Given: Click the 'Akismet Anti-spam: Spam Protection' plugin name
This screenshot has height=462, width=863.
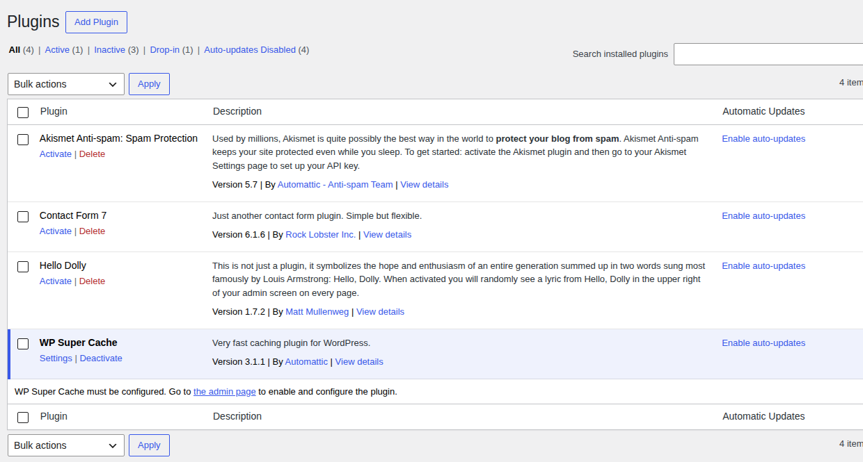Looking at the screenshot, I should 118,138.
